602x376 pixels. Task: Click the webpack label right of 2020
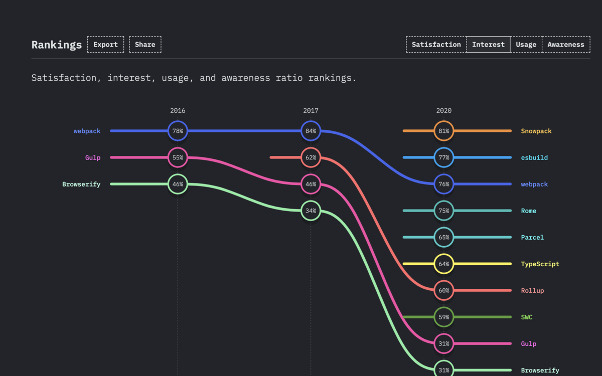[x=534, y=184]
